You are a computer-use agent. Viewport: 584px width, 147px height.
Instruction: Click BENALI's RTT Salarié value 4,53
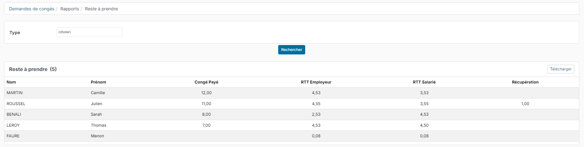tap(424, 114)
